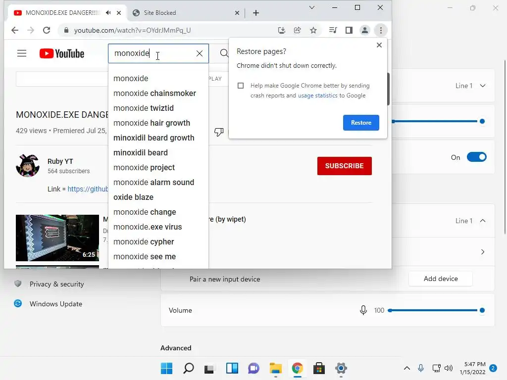Open the 6:25 video thumbnail
The image size is (507, 380).
[x=57, y=238]
